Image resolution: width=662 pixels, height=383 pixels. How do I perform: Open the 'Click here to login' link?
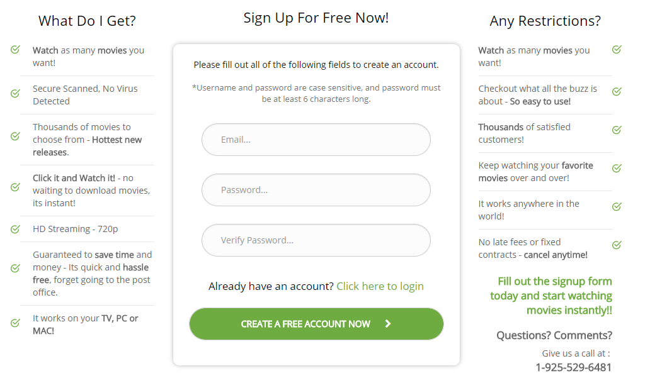(x=380, y=286)
